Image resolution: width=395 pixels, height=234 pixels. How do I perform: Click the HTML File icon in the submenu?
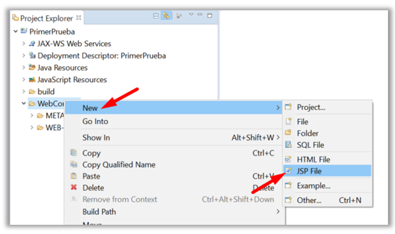[x=288, y=159]
